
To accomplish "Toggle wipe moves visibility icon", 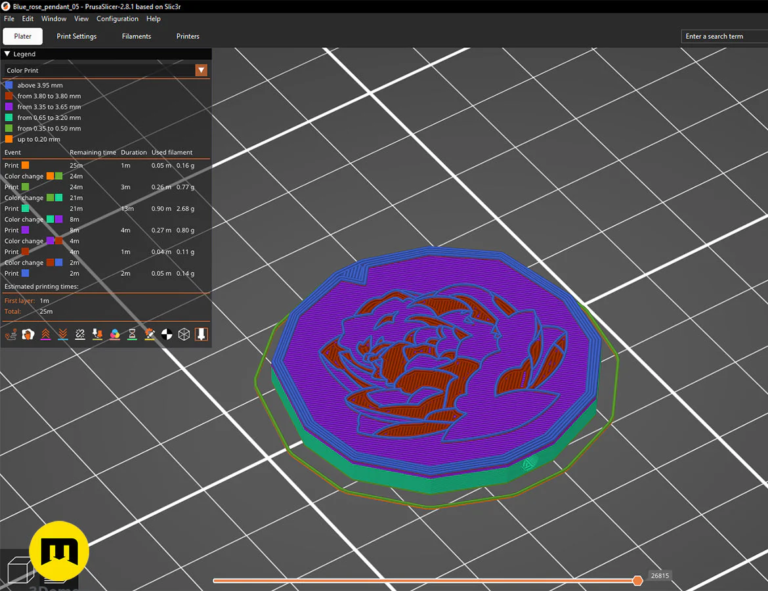I will [28, 334].
